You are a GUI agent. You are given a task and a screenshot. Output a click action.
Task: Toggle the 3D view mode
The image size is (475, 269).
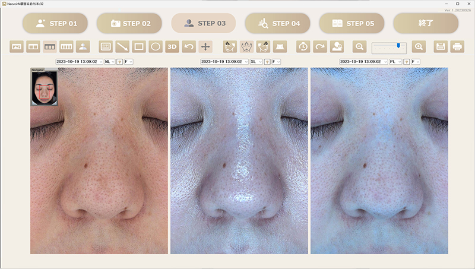point(172,46)
